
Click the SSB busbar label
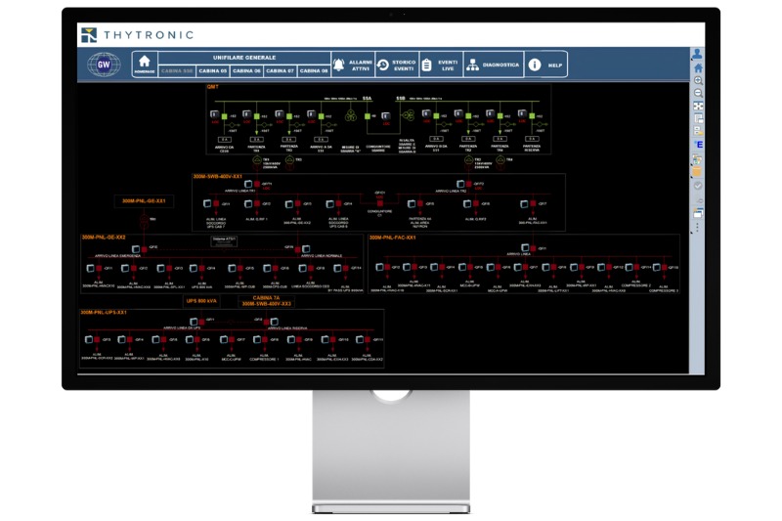[401, 99]
